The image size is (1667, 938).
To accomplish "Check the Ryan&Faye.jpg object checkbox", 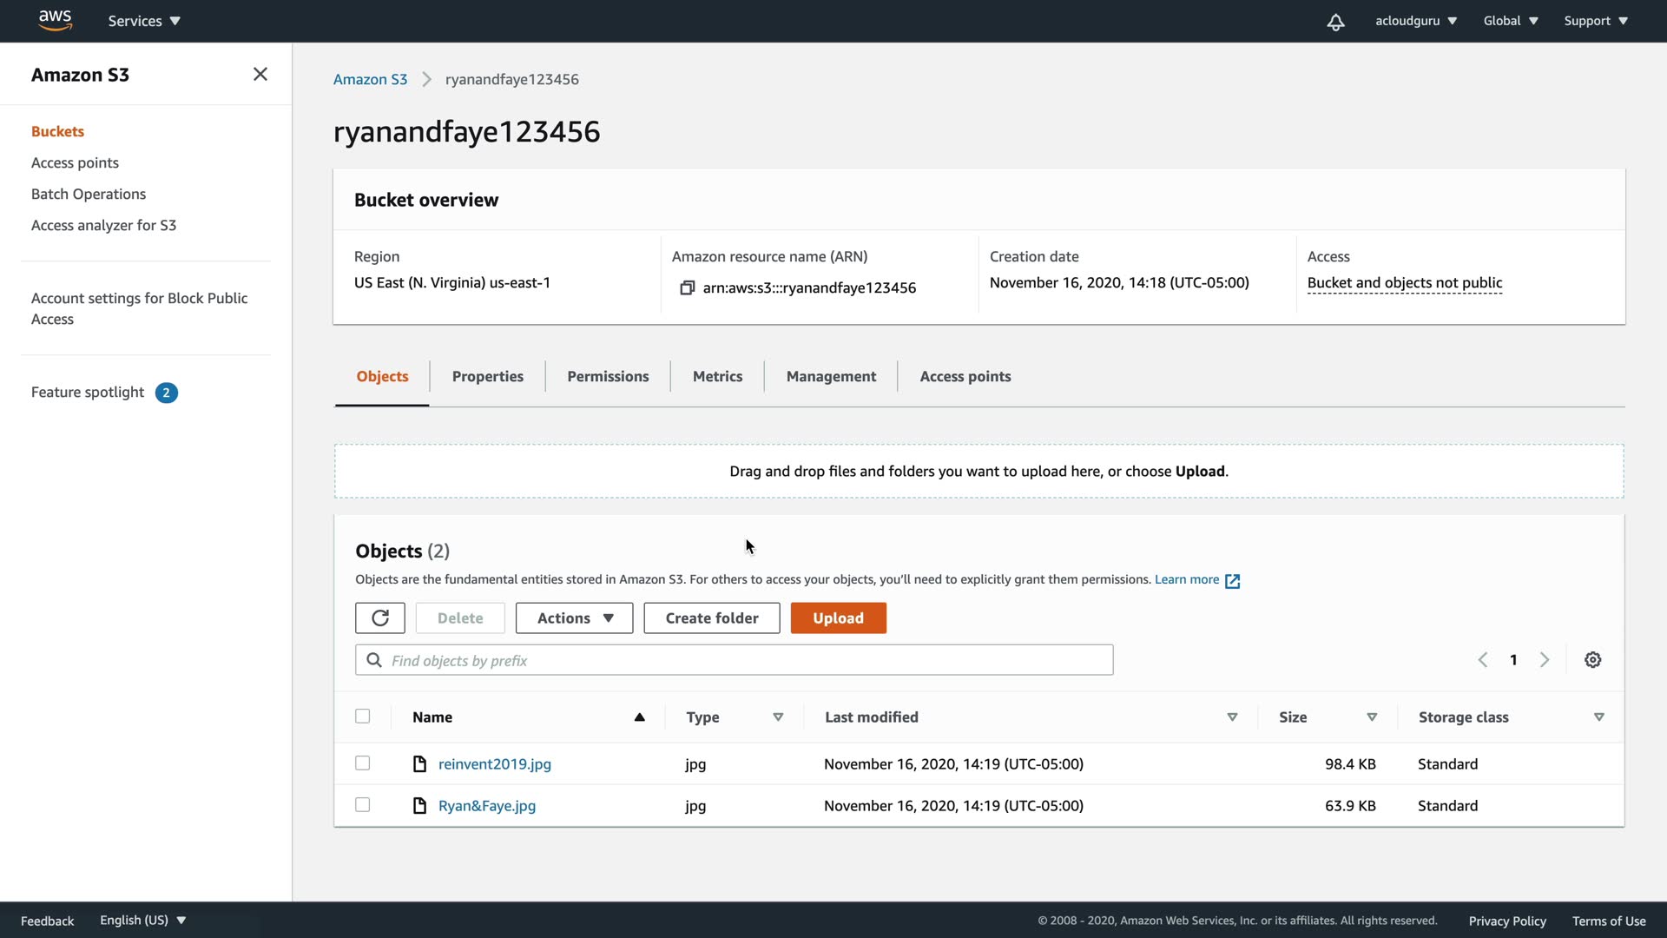I will (362, 805).
